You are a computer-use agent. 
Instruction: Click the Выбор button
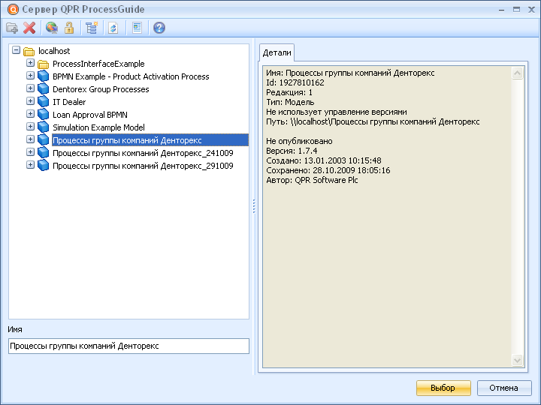point(443,388)
